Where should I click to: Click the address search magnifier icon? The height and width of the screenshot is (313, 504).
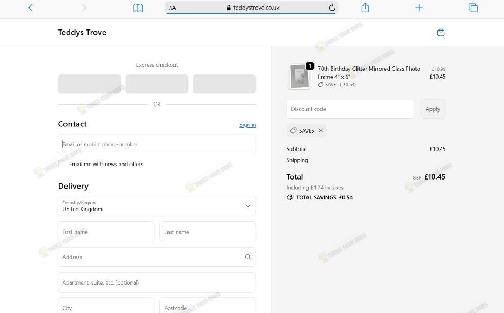(248, 257)
